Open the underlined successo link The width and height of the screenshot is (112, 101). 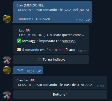point(69,41)
